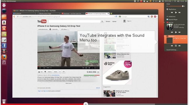Image resolution: width=189 pixels, height=105 pixels.
Task: Flag the video with the flag button
Action: tap(60, 72)
